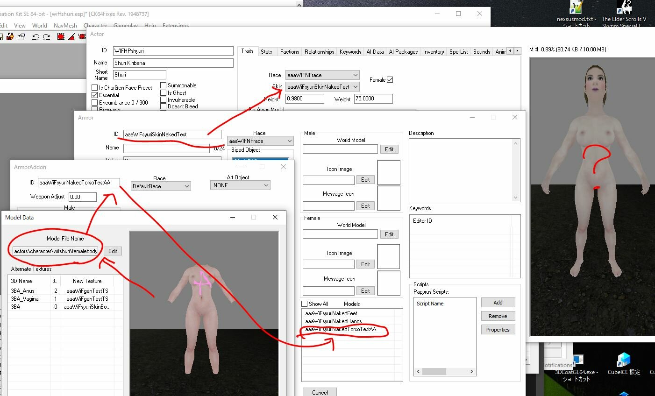
Task: Select the 3BA_Anus alternate texture row
Action: (65, 291)
